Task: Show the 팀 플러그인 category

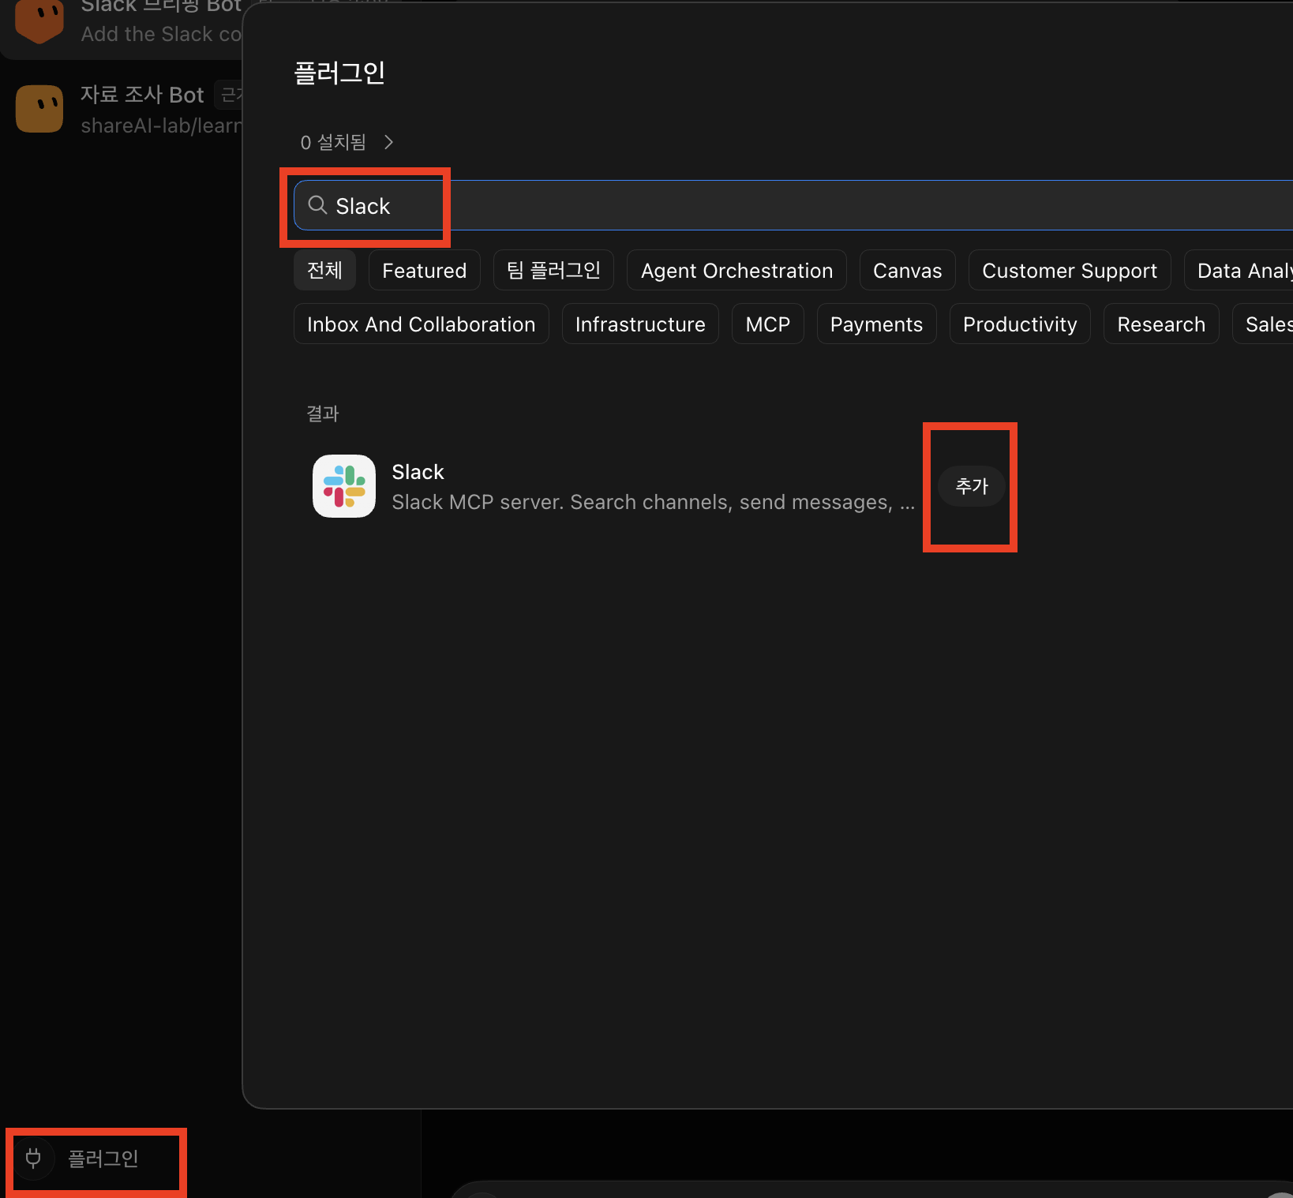Action: (553, 271)
